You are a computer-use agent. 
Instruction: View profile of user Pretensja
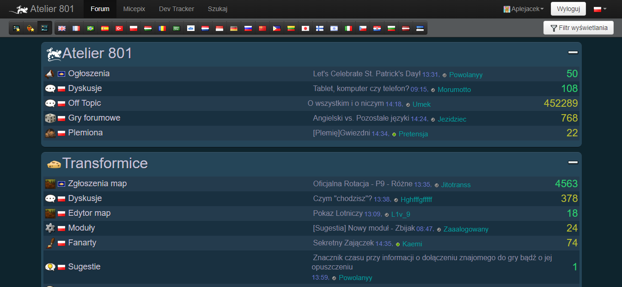[x=413, y=134]
